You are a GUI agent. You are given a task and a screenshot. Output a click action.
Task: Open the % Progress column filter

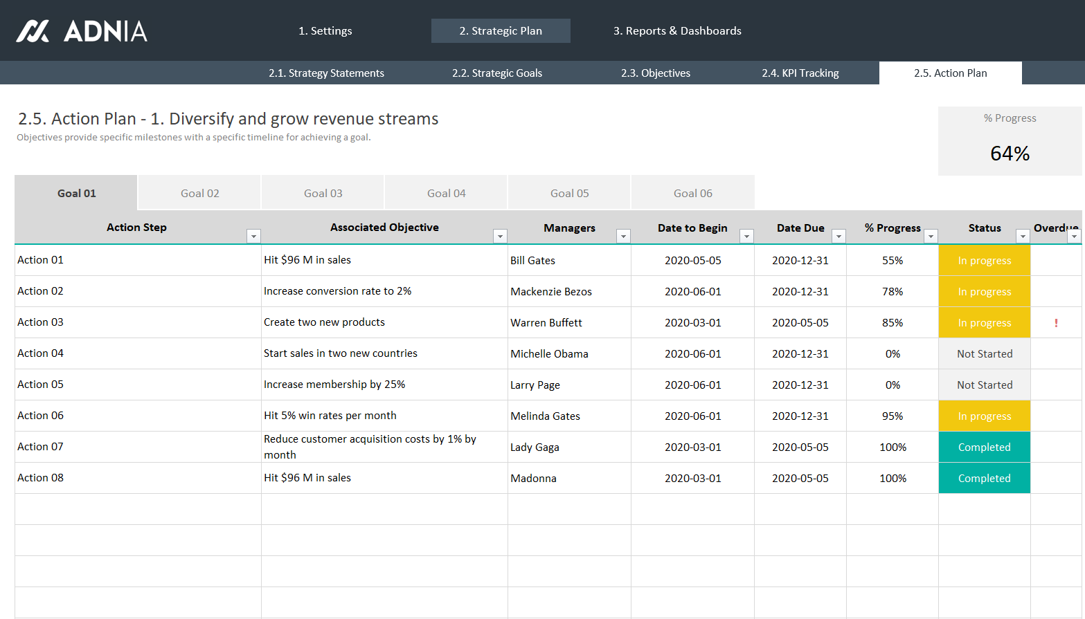931,237
